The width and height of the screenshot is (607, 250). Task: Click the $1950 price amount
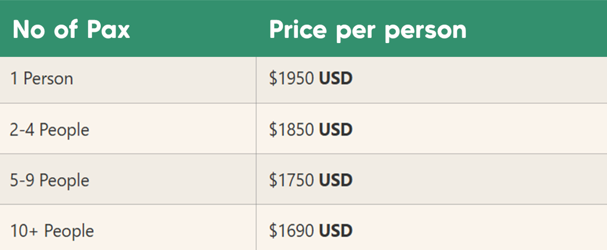coord(292,79)
